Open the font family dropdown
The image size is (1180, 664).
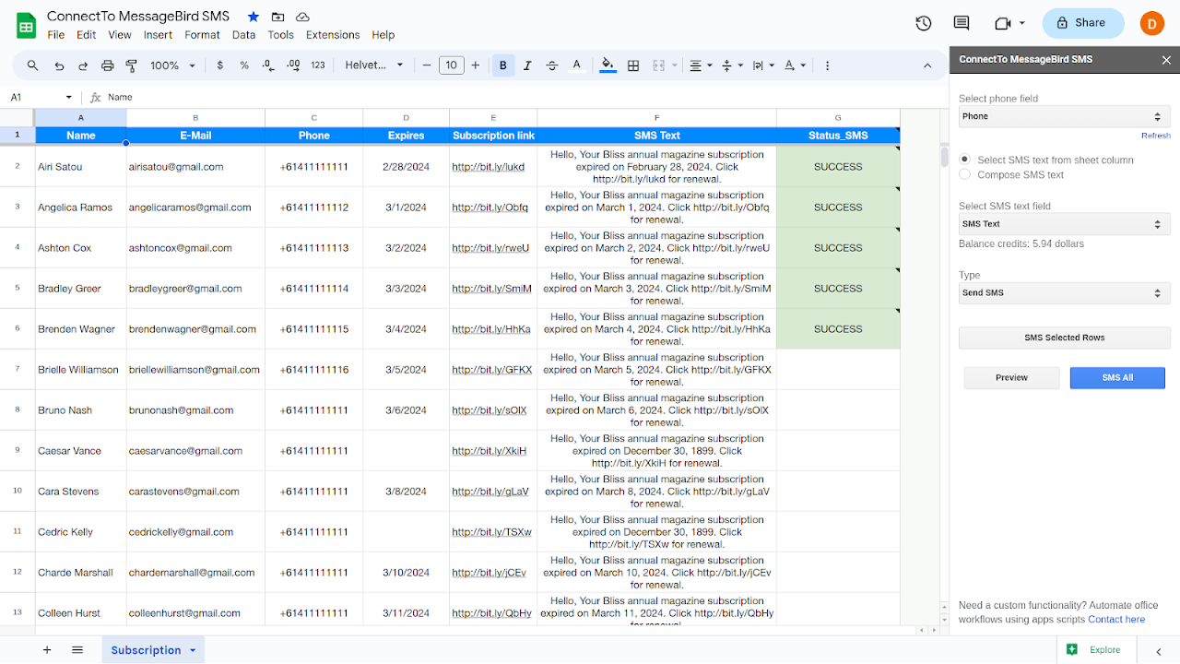coord(374,65)
